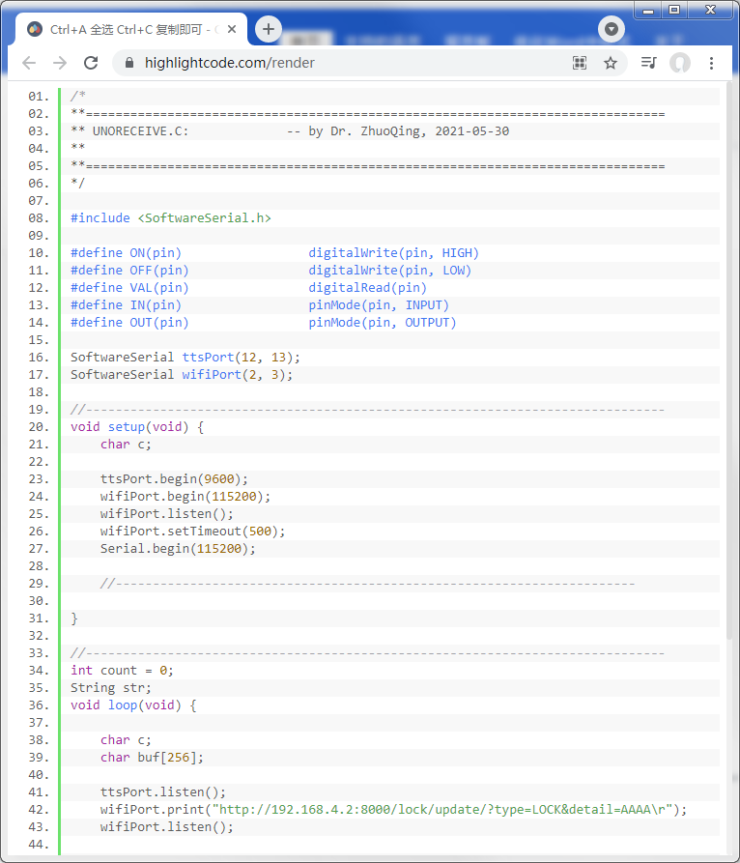This screenshot has height=863, width=740.
Task: Click 'void setup(void) {' line
Action: pyautogui.click(x=137, y=426)
